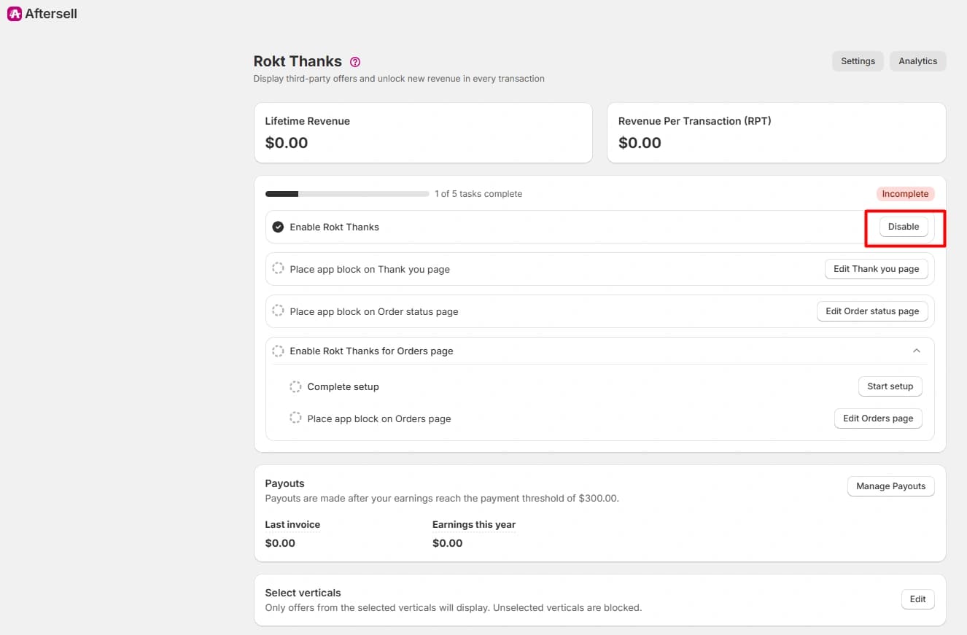Click the dashed circle for Place app block on Orders page

click(x=295, y=418)
